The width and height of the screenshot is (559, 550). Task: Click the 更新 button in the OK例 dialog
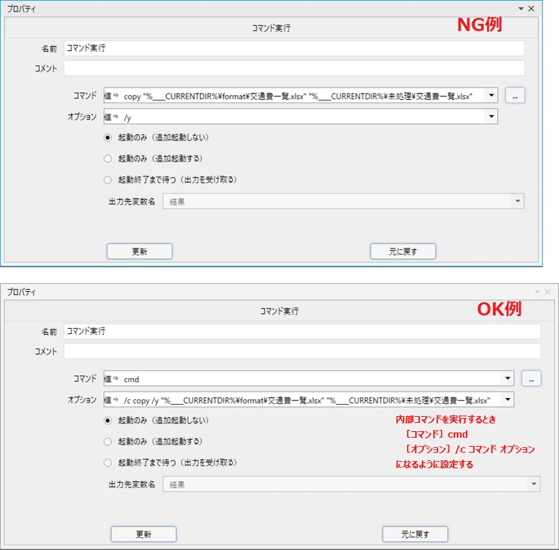pos(144,534)
